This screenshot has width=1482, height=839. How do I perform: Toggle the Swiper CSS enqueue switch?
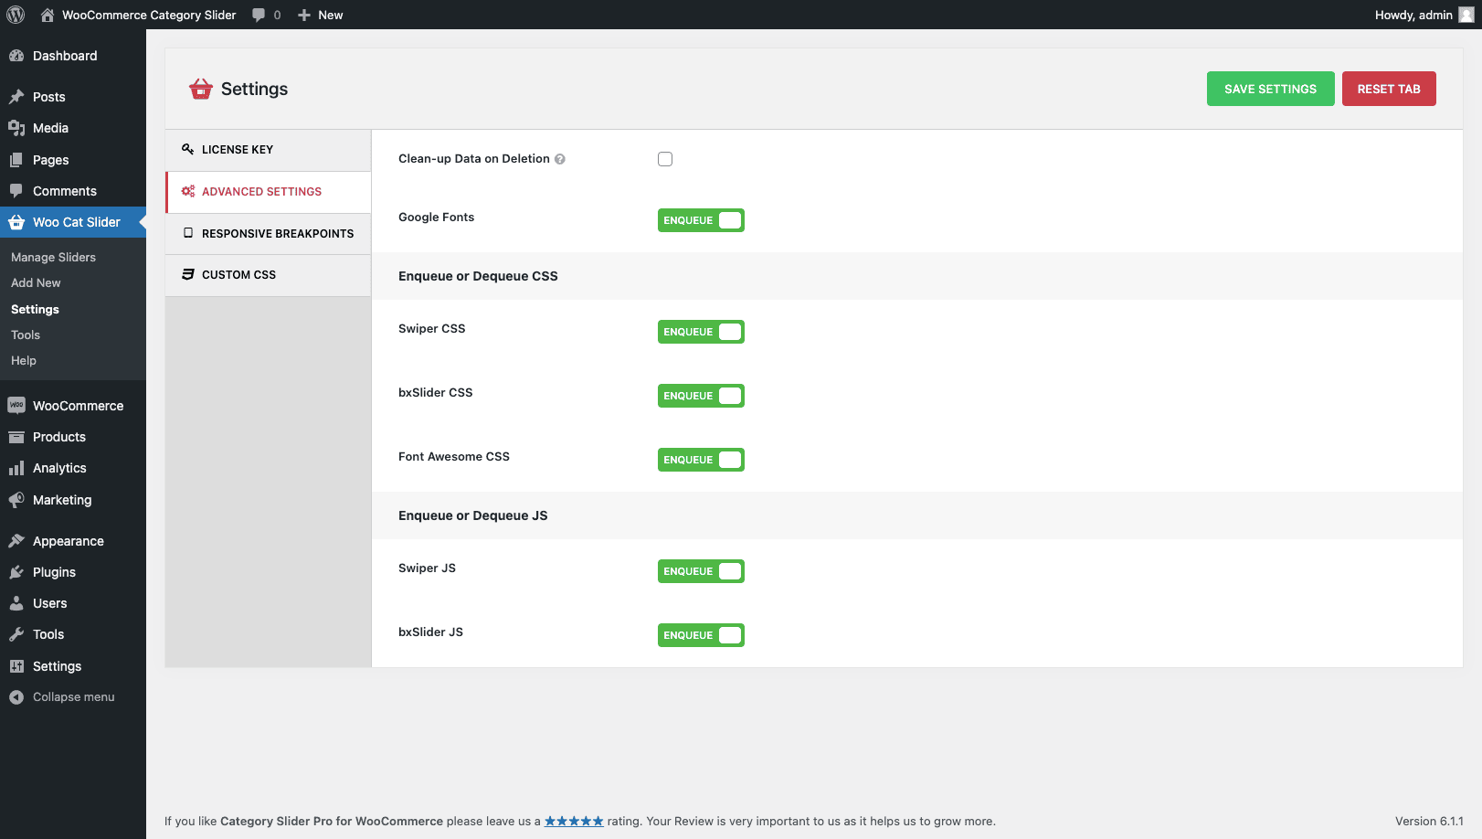point(701,332)
